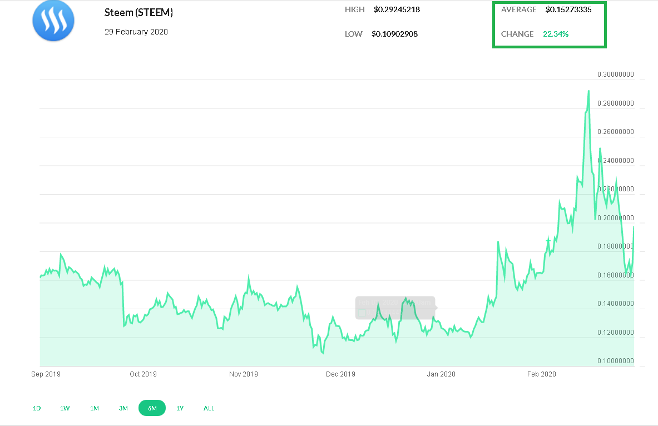Screen dimensions: 658x426
Task: Click the 0.12000000 y-axis label
Action: click(616, 333)
